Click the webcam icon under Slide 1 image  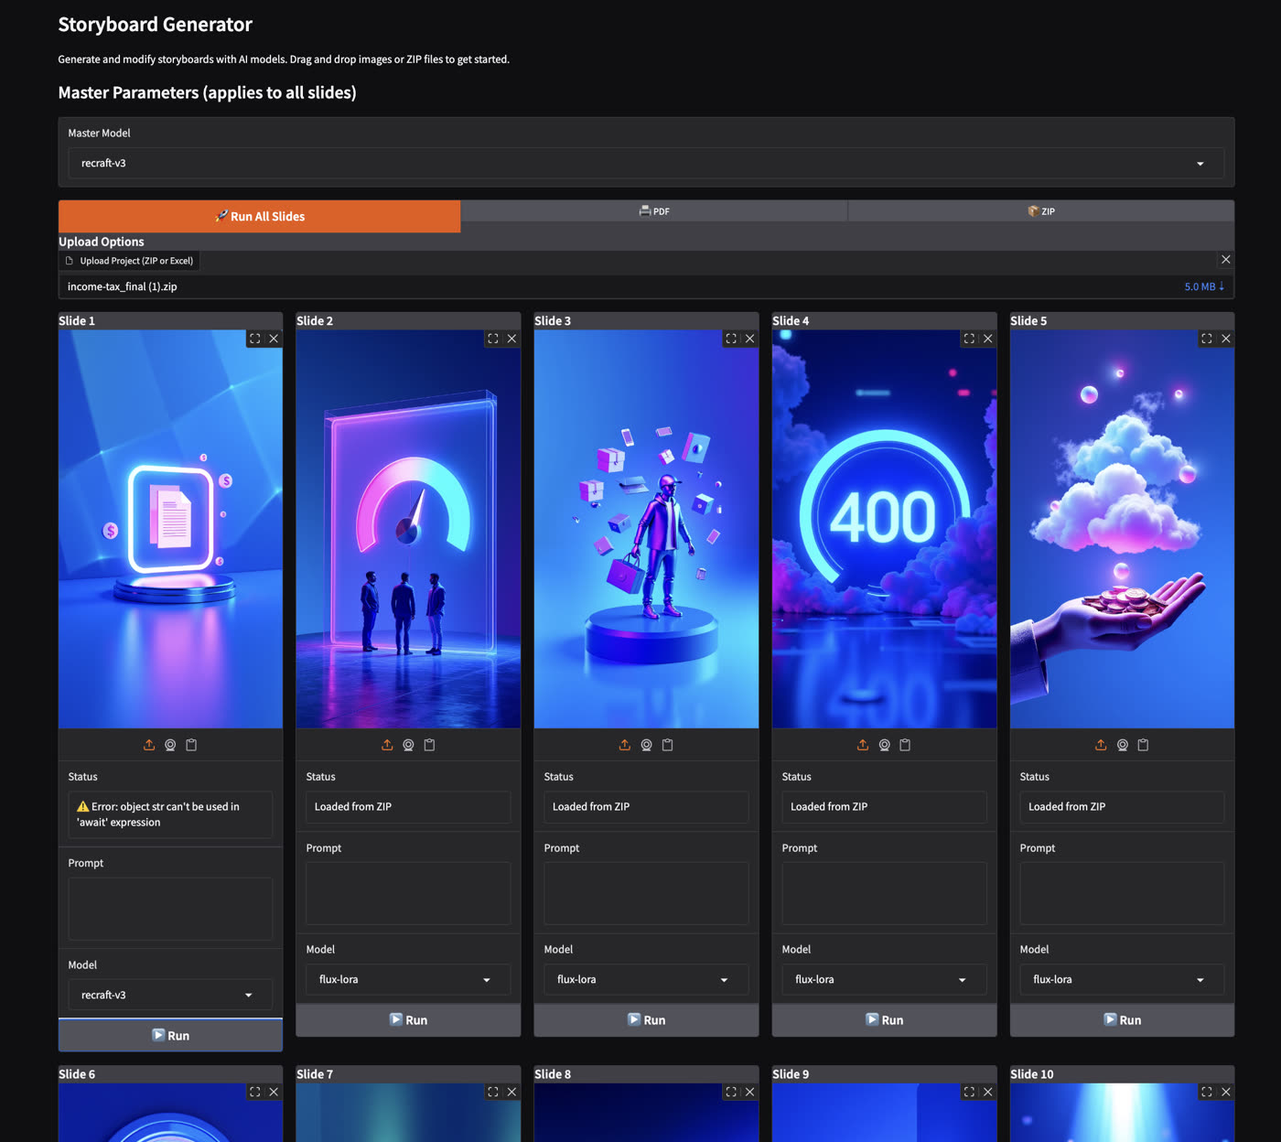[170, 745]
